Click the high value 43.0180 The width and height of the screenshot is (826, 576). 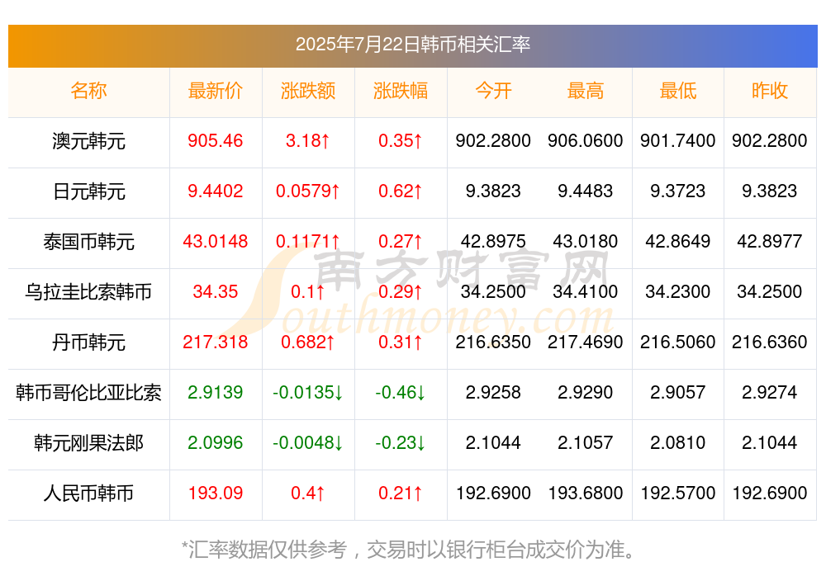click(586, 241)
